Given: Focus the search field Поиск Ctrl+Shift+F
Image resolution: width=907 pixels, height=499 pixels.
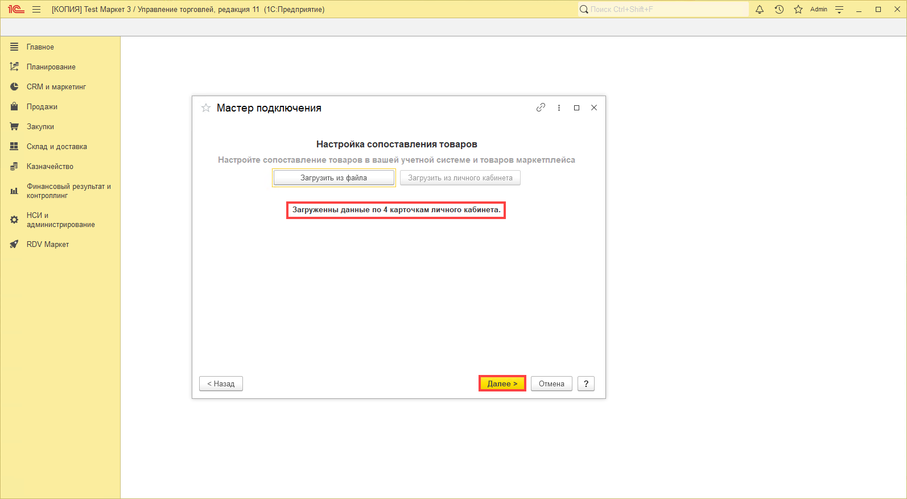Looking at the screenshot, I should pyautogui.click(x=663, y=9).
